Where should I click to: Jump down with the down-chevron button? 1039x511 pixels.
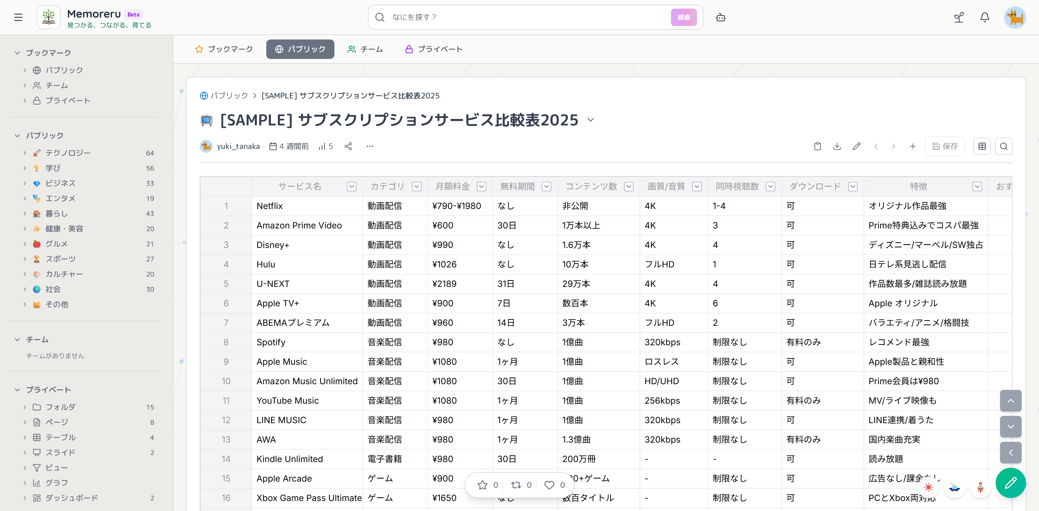click(1010, 426)
